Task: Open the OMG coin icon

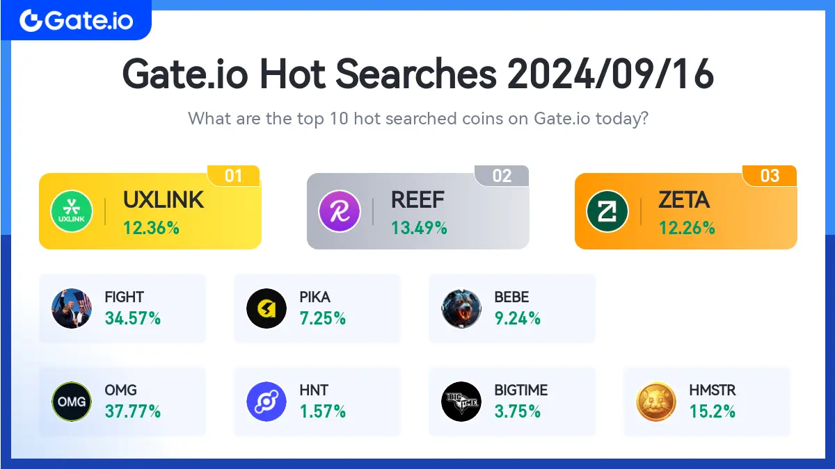Action: [72, 402]
